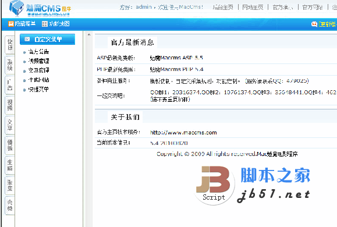
Task: Switch to the 系统 side tab
Action: (10, 65)
